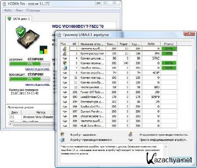The width and height of the screenshot is (197, 168).
Task: Click the drive icon in row 11
Action: pyautogui.click(x=65, y=82)
